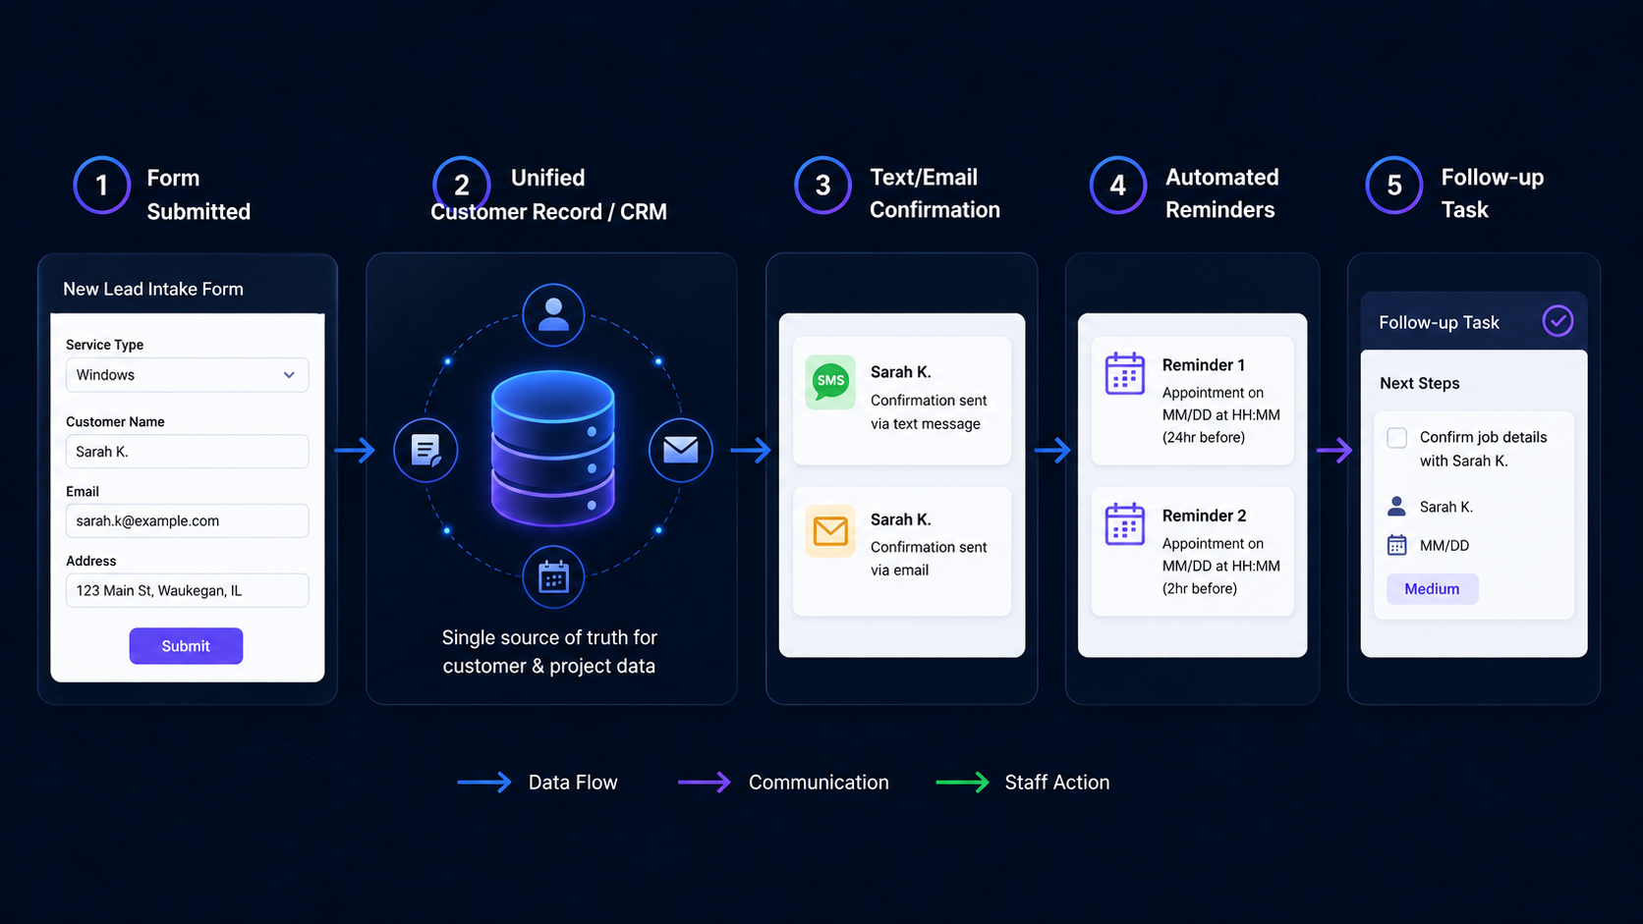Click the central database stack graphic

click(553, 449)
